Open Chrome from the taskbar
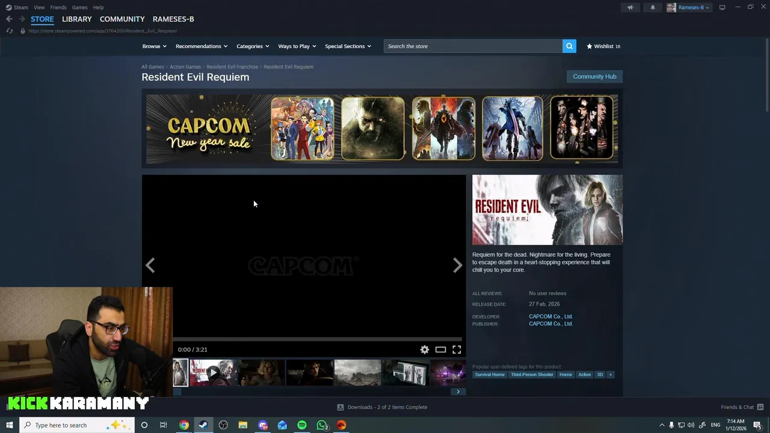Image resolution: width=770 pixels, height=433 pixels. click(x=184, y=425)
